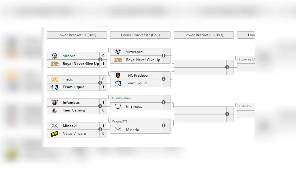Click Royal Never Give Up in R1
This screenshot has width=296, height=174.
81,64
